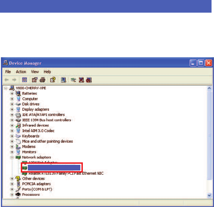Expand the Computer node
214x207 pixels.
tap(12, 99)
